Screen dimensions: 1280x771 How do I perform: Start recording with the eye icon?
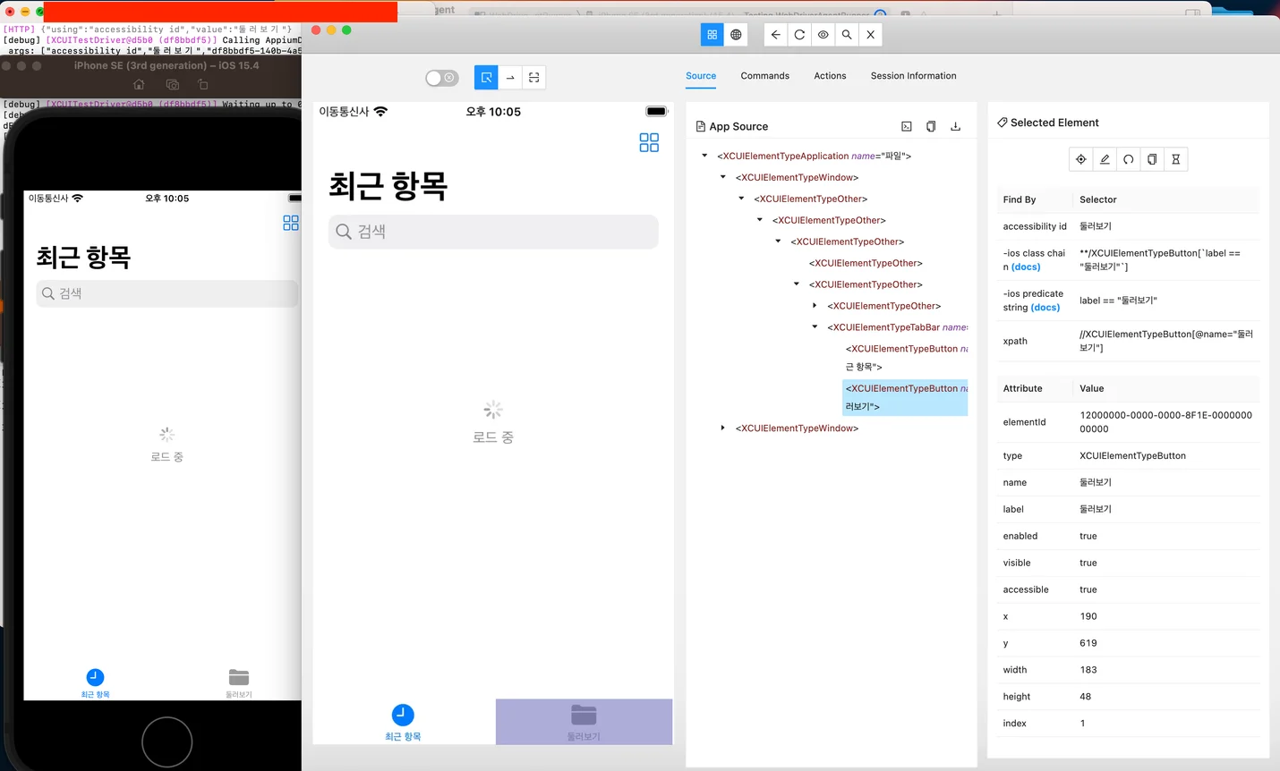[823, 35]
